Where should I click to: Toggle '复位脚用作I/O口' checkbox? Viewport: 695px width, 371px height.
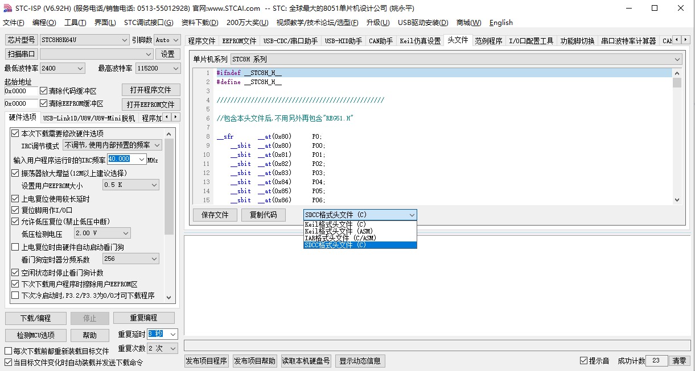(15, 210)
